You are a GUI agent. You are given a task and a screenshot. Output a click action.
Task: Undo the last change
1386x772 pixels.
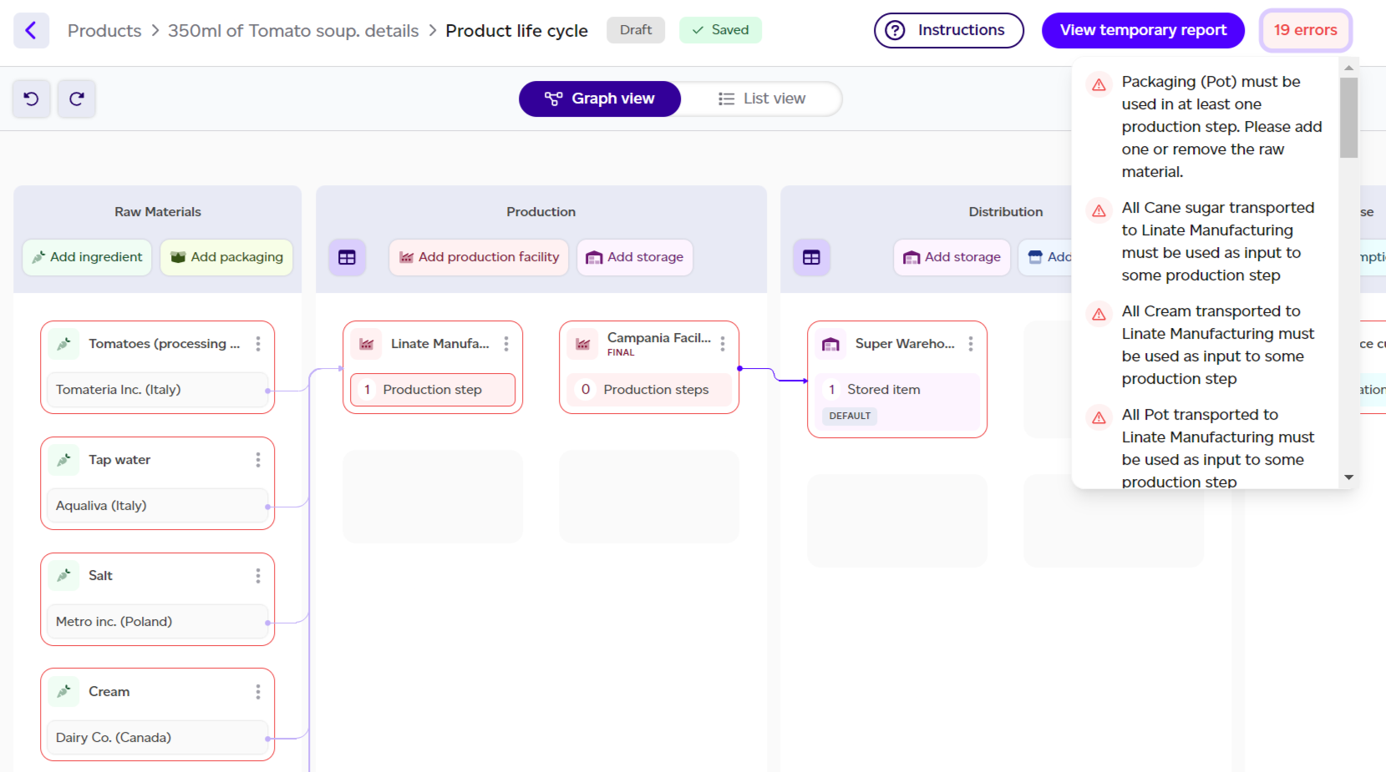coord(32,99)
